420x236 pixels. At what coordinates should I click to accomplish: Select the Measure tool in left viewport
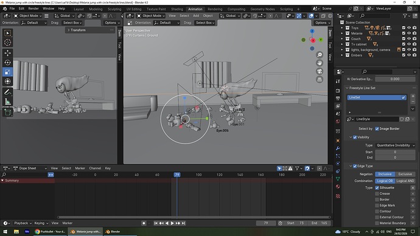[7, 102]
